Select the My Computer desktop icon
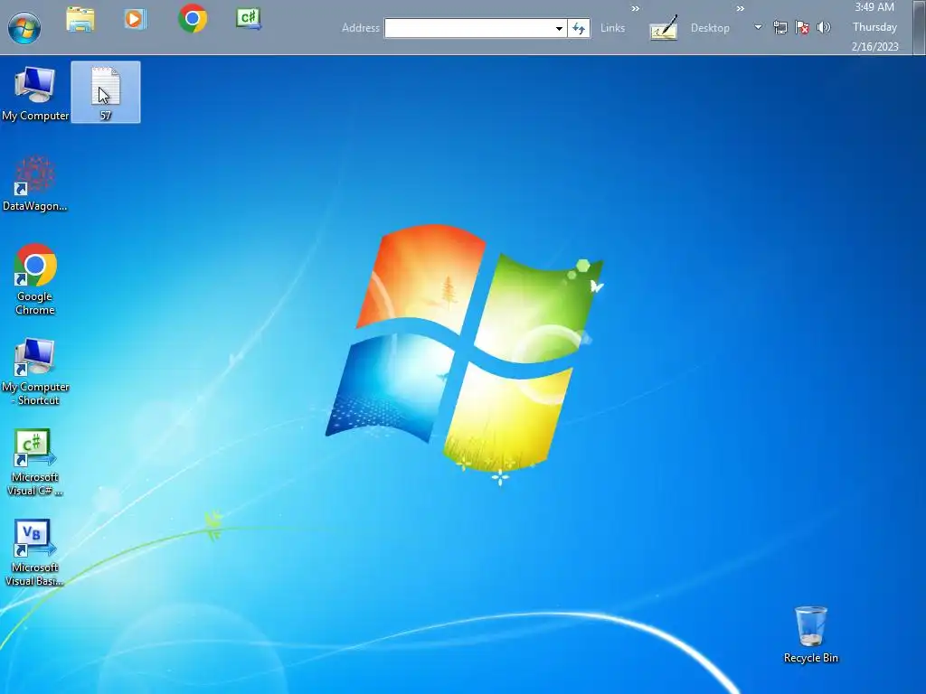 (35, 93)
